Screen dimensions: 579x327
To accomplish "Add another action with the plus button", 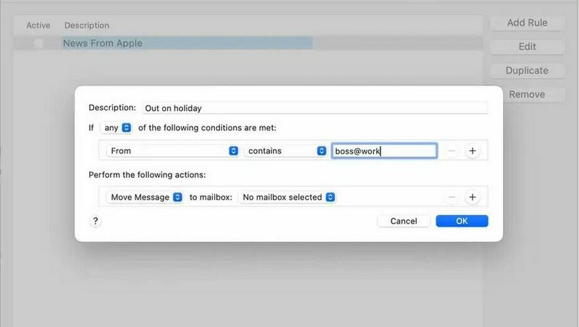I will tap(472, 197).
